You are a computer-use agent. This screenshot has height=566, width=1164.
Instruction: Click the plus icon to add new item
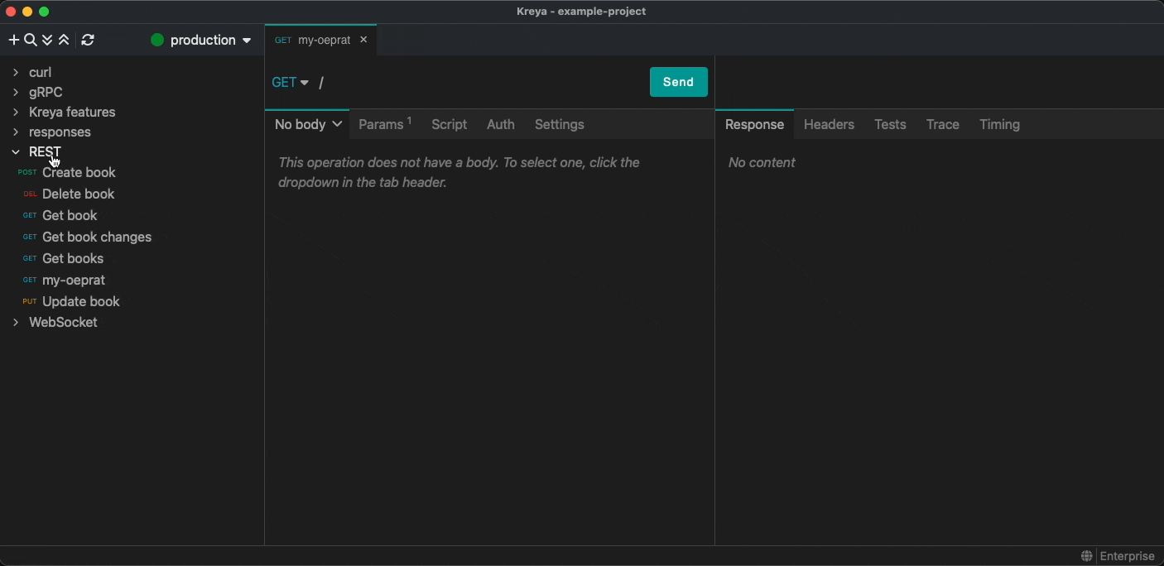[13, 40]
